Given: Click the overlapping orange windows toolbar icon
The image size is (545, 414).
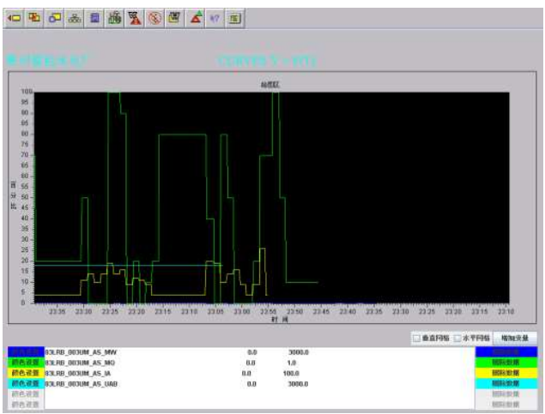Looking at the screenshot, I should pyautogui.click(x=34, y=18).
